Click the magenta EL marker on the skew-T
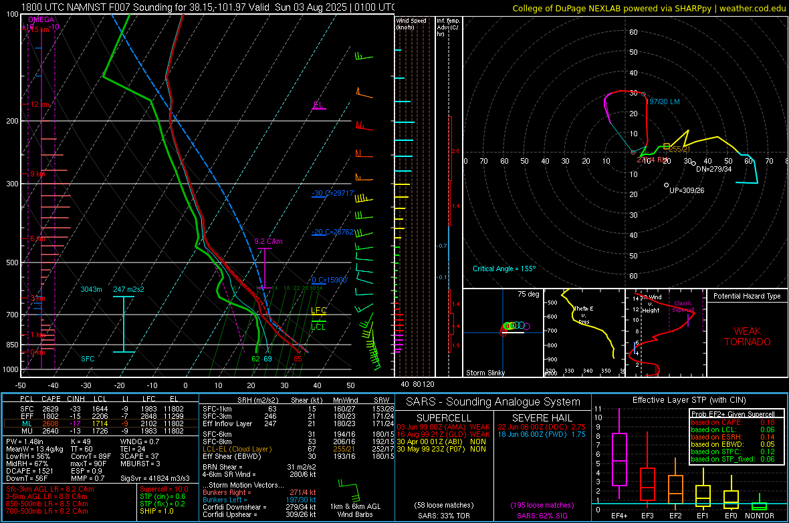This screenshot has height=523, width=789. pyautogui.click(x=318, y=105)
